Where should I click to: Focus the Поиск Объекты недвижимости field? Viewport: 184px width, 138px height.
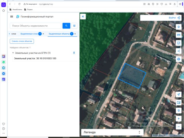click(36, 26)
